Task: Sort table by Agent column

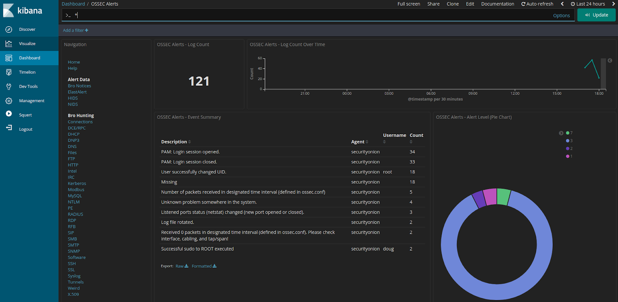Action: (x=367, y=142)
